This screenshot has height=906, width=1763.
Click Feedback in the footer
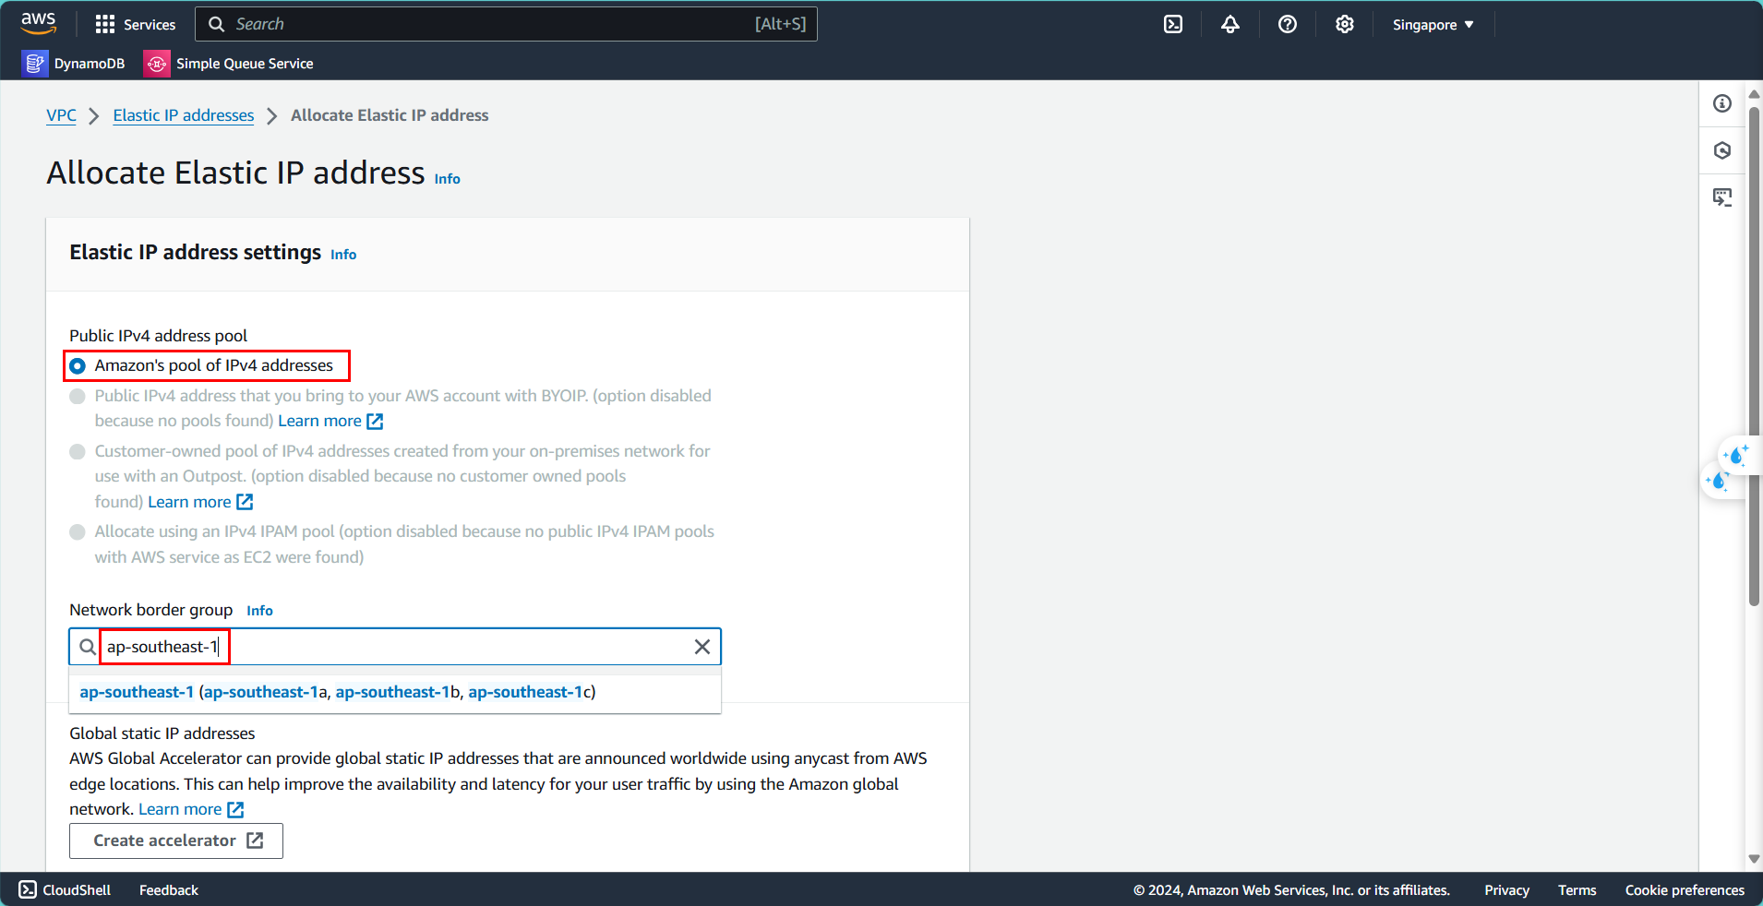169,890
